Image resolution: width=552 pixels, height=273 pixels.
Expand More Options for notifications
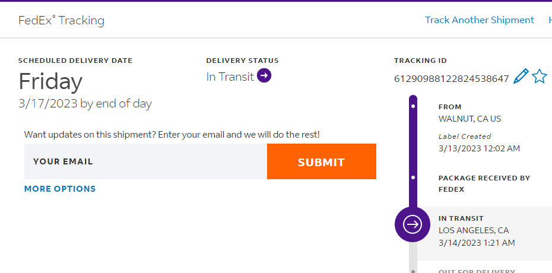coord(60,189)
